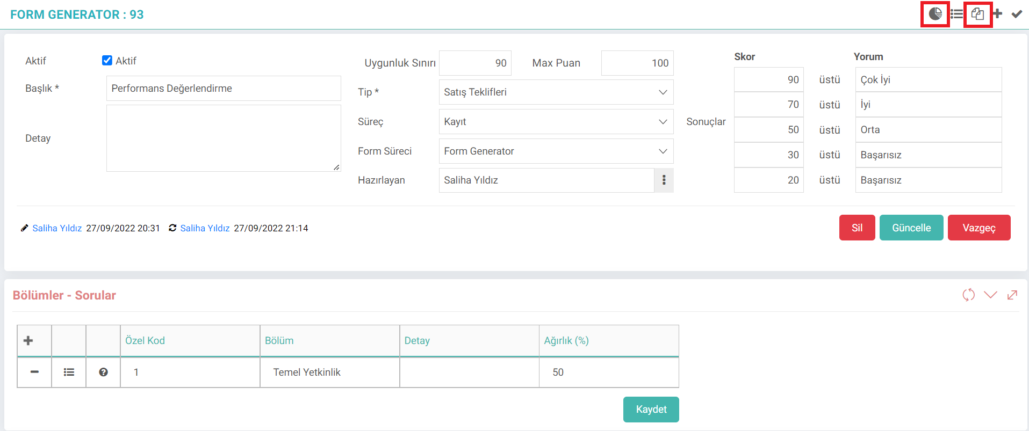Open the pie chart report icon

pyautogui.click(x=935, y=14)
